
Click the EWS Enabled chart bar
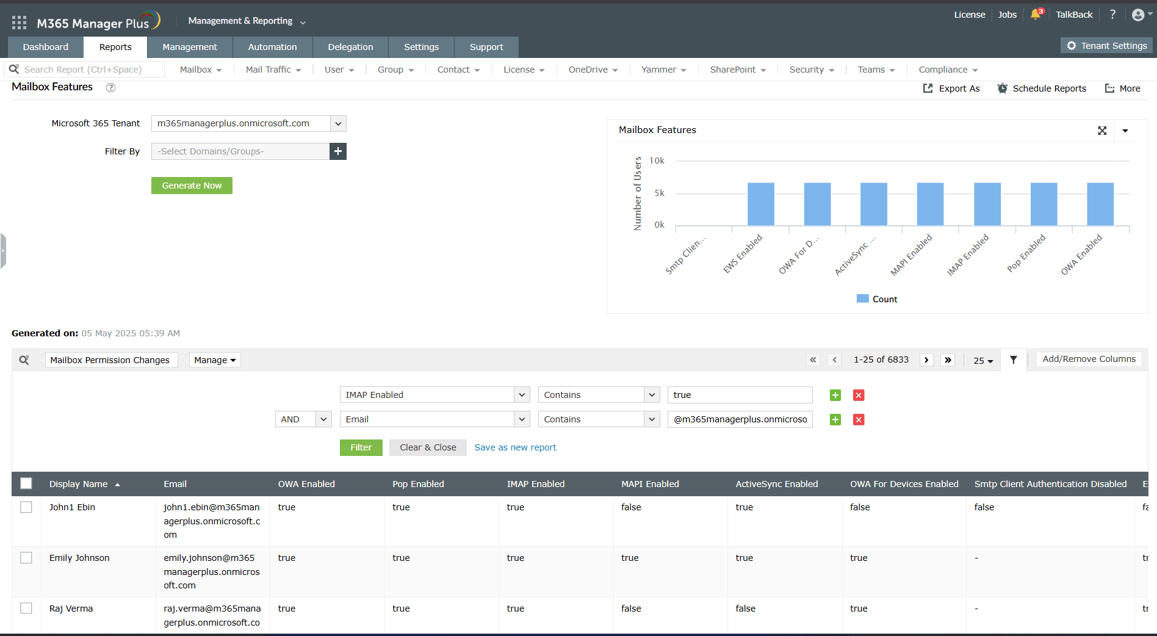(x=761, y=204)
